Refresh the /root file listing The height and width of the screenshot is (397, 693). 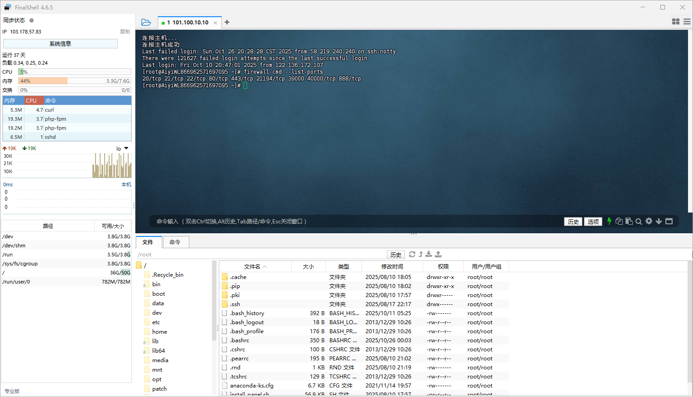412,254
